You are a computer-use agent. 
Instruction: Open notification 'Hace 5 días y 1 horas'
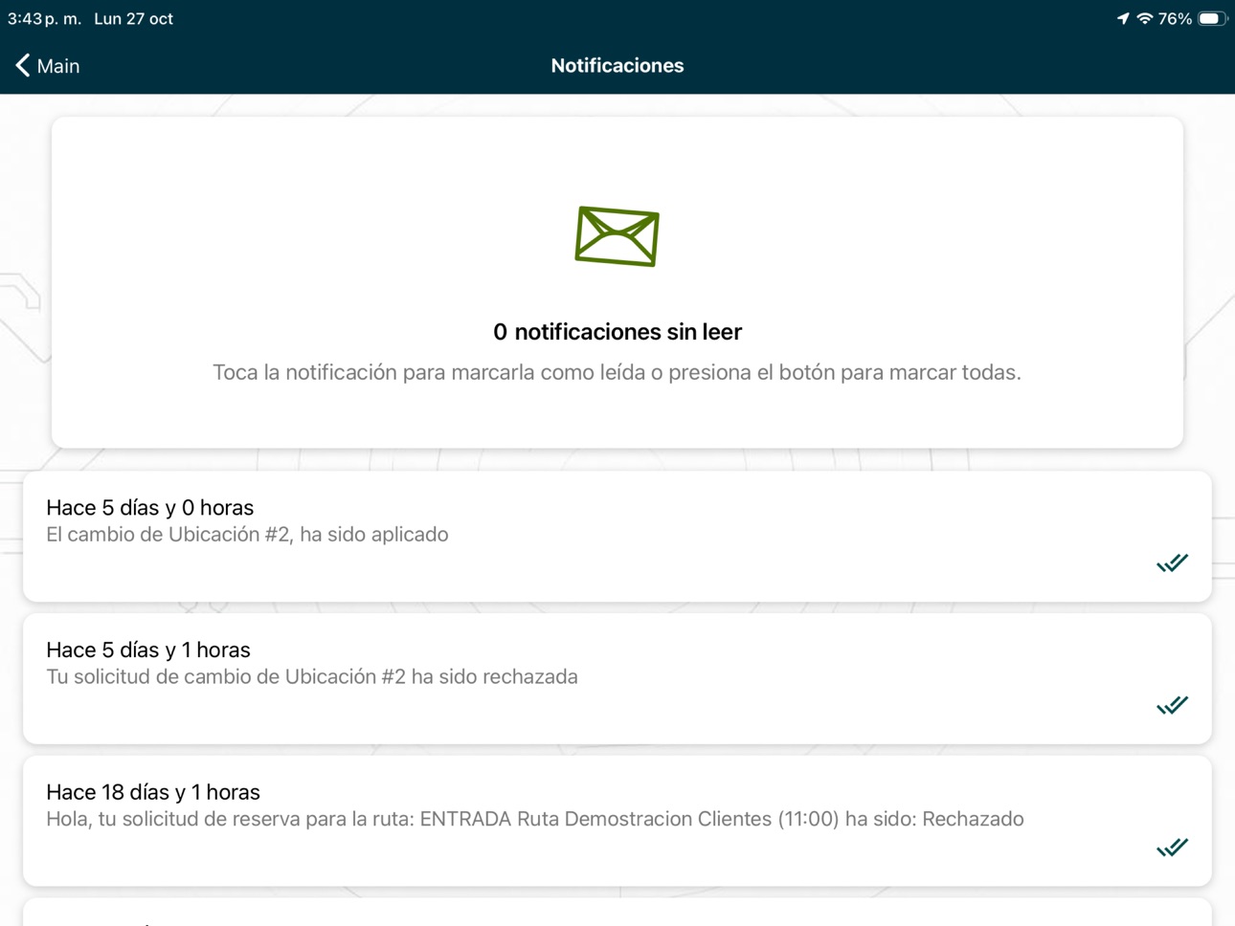click(x=617, y=678)
